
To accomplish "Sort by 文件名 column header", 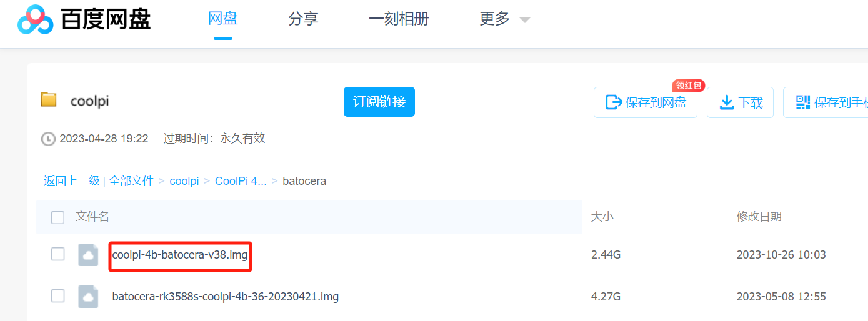I will pos(92,217).
